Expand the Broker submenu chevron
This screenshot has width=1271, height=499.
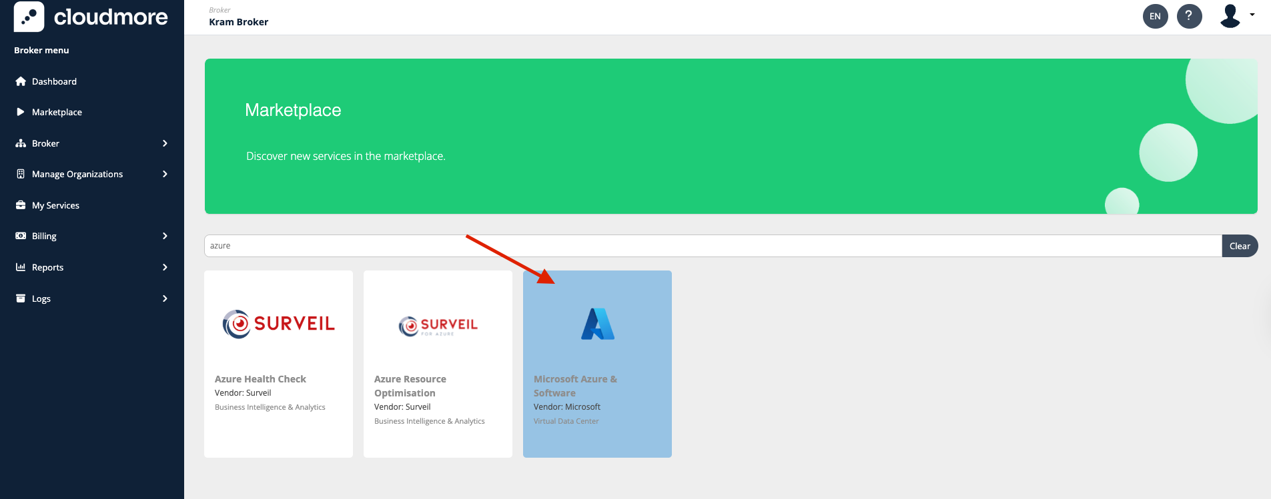click(x=165, y=143)
